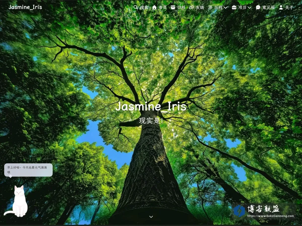Viewport: 302px width, 226px height.
Task: Open the 归档 archive page
Action: [181, 7]
